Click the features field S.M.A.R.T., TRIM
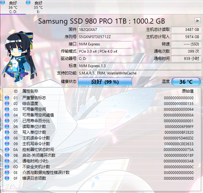 [x=139, y=73]
